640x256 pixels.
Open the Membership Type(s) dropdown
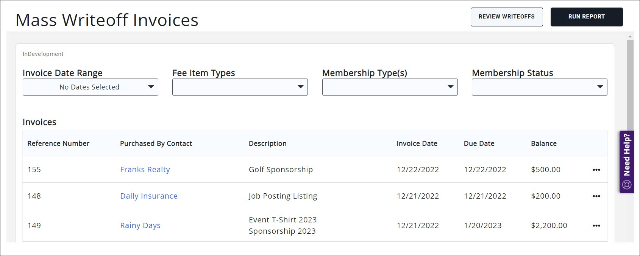click(x=390, y=87)
